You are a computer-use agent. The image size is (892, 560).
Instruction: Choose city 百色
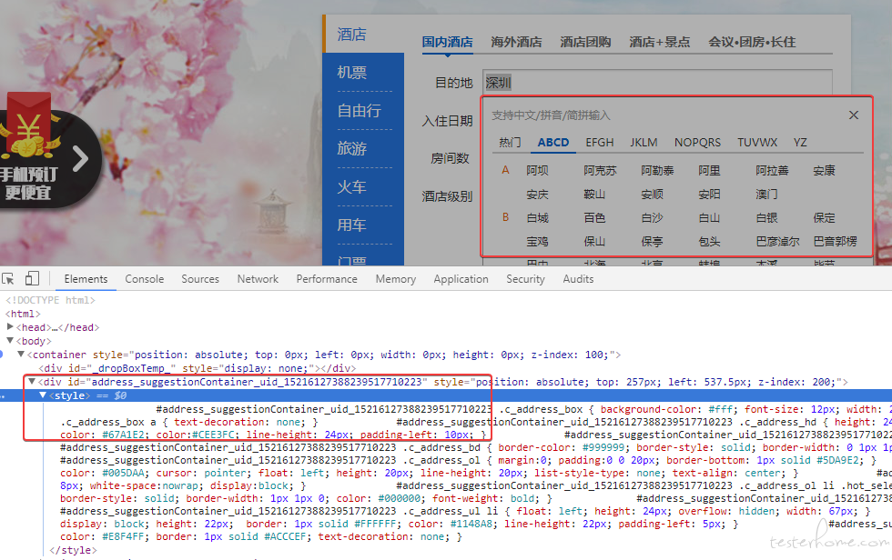click(x=594, y=217)
